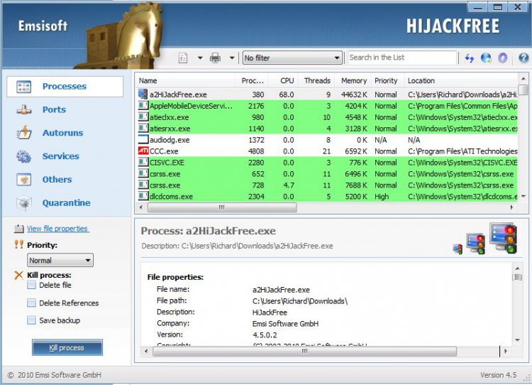
Task: Switch to the Autoruns section
Action: click(x=62, y=133)
